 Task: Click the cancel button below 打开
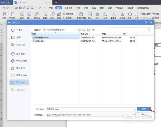coord(144,114)
